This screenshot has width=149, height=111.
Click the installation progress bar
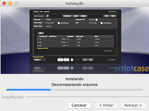point(75,90)
